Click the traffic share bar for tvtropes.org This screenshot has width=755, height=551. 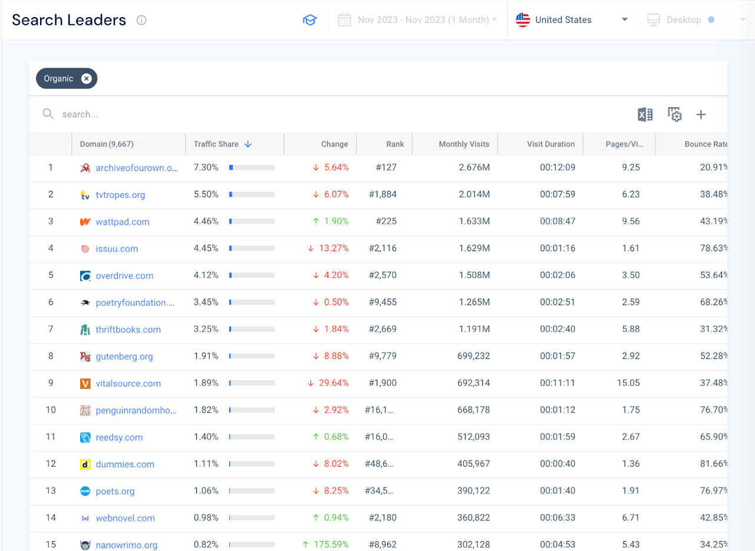tap(252, 195)
